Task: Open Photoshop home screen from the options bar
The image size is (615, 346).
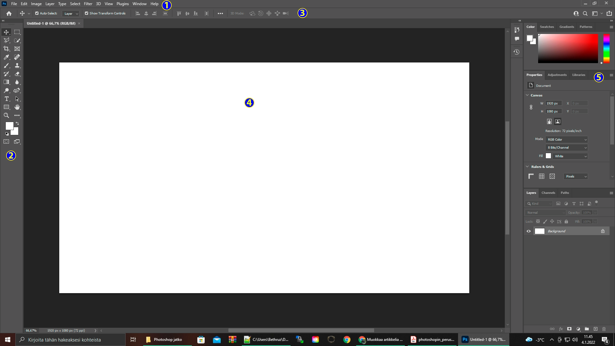Action: [x=9, y=13]
